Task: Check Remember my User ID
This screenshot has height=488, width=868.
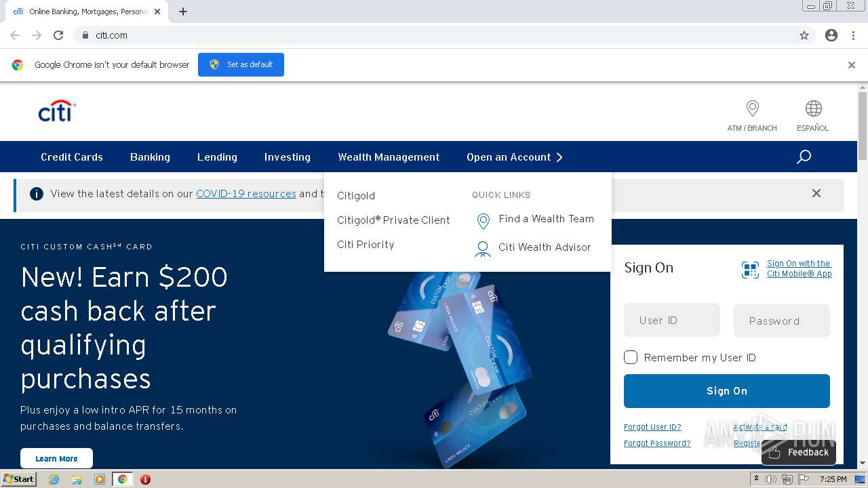Action: point(631,357)
